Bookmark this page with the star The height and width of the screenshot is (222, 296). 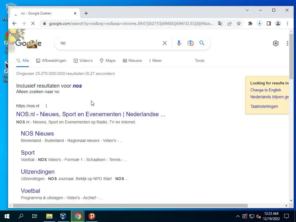tap(239, 23)
